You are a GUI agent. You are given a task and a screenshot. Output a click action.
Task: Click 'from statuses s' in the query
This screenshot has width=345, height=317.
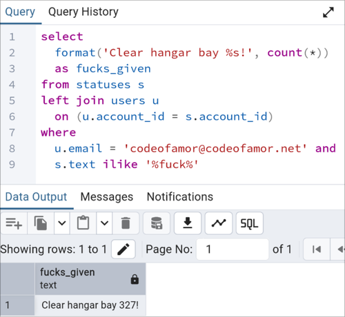(92, 85)
